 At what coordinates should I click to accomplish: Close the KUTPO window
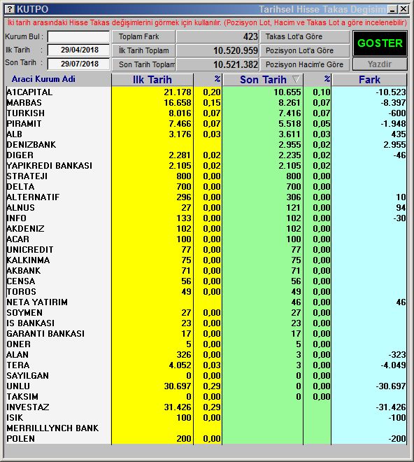[404, 9]
